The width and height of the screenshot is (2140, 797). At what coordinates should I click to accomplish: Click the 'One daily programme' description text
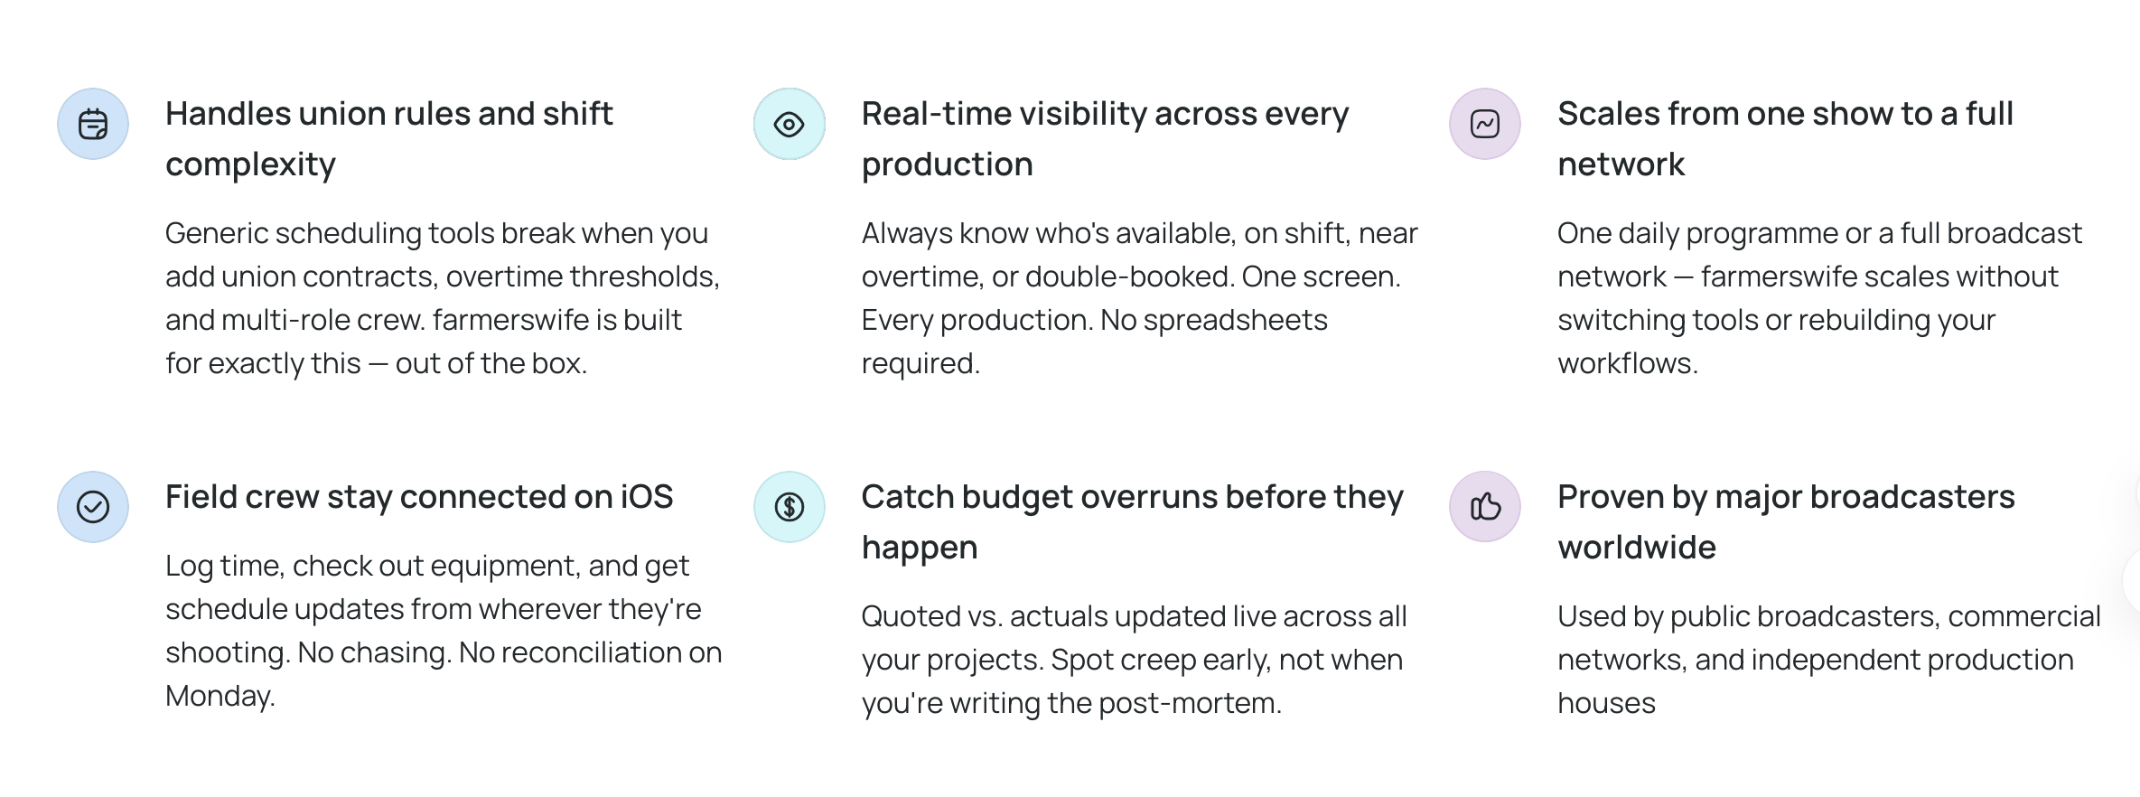pyautogui.click(x=1818, y=297)
